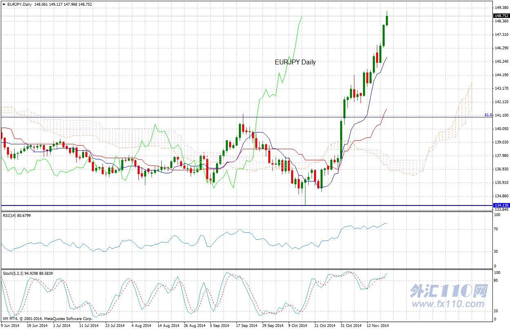Select the RSI 70 level scale label
The height and width of the screenshot is (329, 510).
tap(496, 230)
